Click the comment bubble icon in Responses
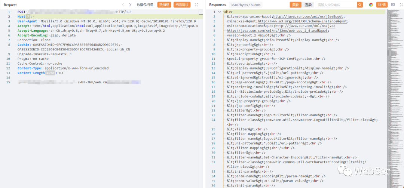The width and height of the screenshot is (404, 188). pos(393,5)
